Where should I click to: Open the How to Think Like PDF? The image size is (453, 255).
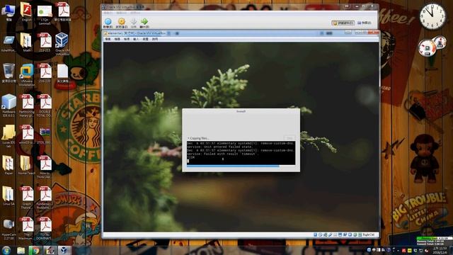(44, 166)
